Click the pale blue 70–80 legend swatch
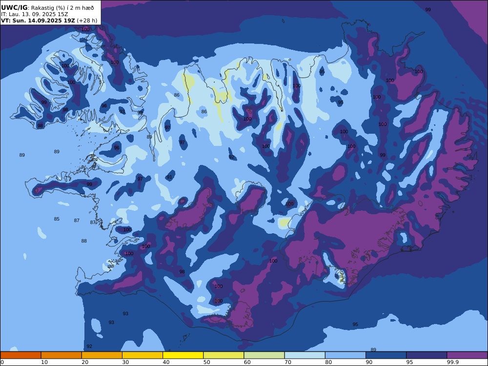Screen dimensions: 488x366 305,355
